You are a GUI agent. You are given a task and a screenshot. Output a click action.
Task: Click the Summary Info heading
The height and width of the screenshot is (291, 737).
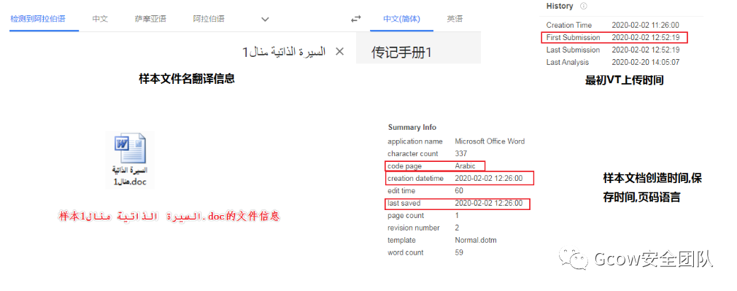[412, 127]
